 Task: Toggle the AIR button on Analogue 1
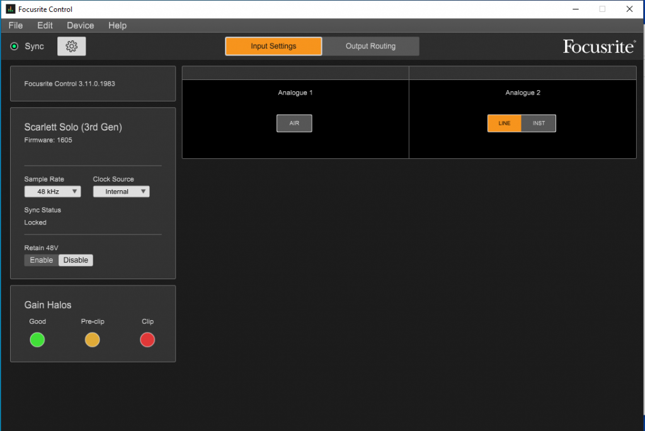(294, 123)
